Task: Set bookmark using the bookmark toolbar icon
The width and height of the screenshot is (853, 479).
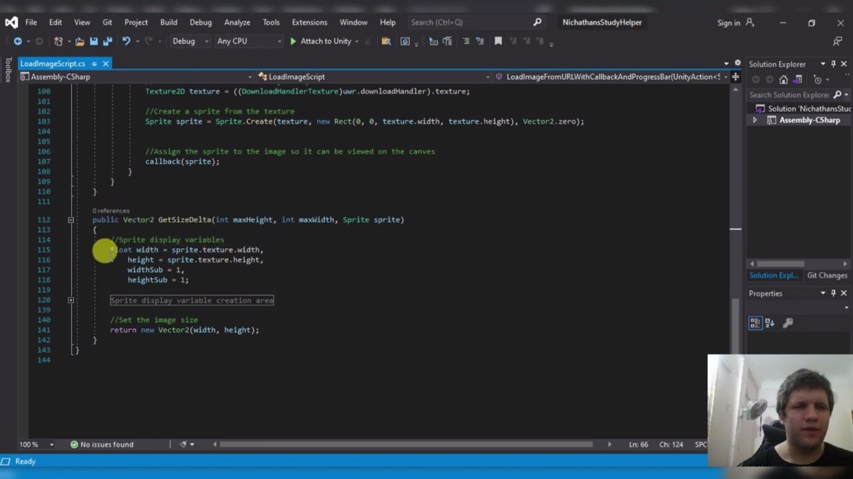Action: point(498,41)
